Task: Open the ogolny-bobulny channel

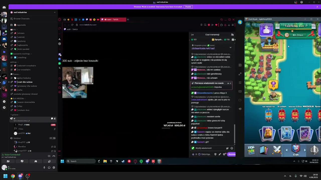Action: (x=24, y=78)
